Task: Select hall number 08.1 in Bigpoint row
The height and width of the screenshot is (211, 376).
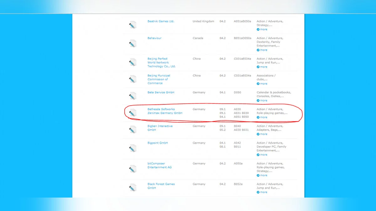Action: (222, 147)
